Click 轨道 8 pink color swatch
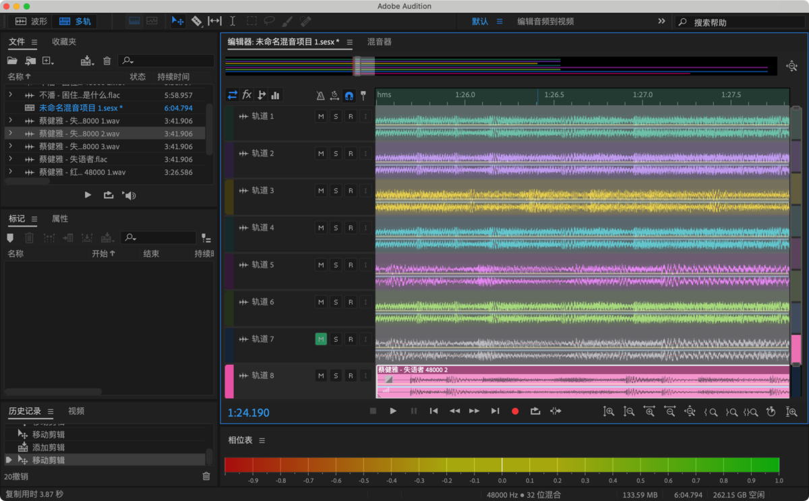 (x=229, y=382)
